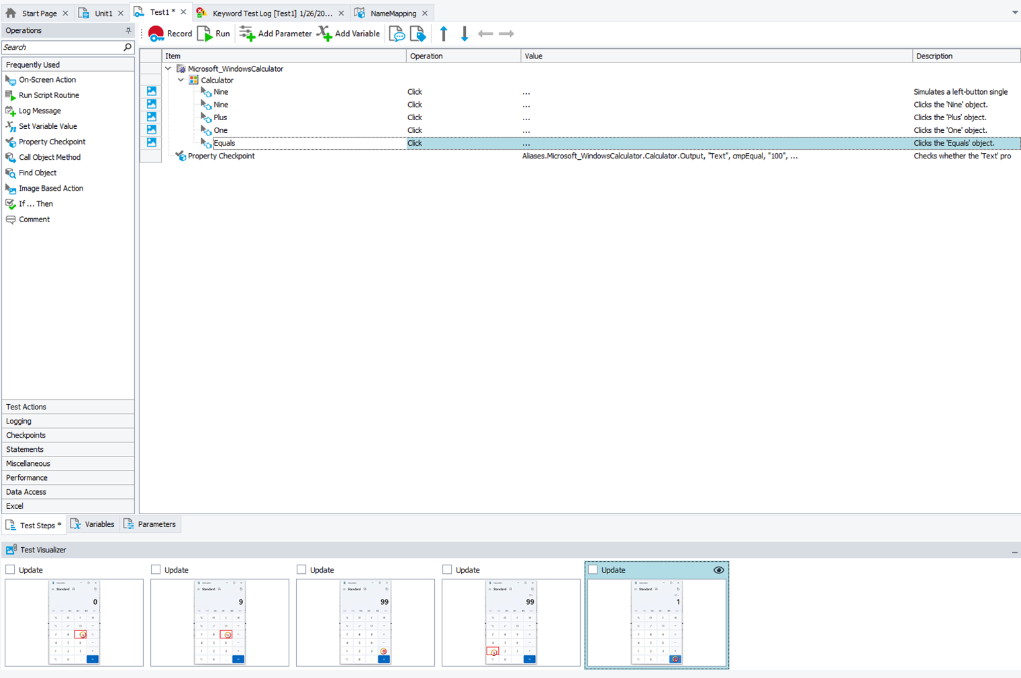The width and height of the screenshot is (1021, 678).
Task: Run the keyword test
Action: (x=213, y=34)
